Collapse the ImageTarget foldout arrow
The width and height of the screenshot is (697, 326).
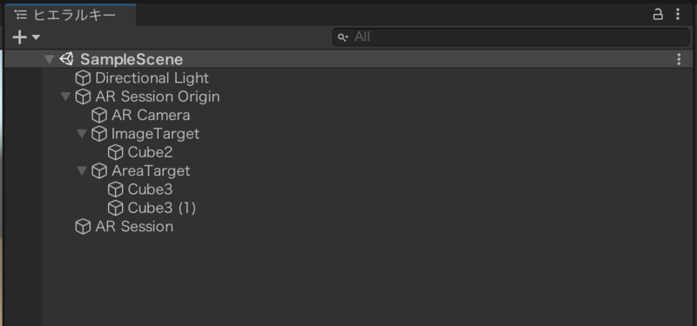click(82, 134)
